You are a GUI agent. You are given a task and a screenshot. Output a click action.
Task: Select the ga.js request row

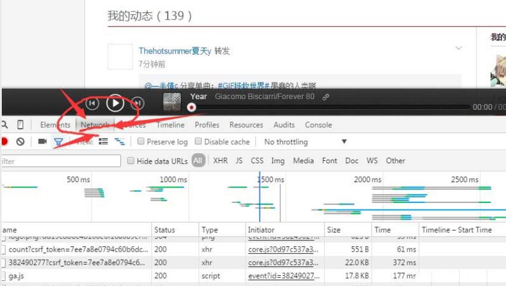pos(253,276)
